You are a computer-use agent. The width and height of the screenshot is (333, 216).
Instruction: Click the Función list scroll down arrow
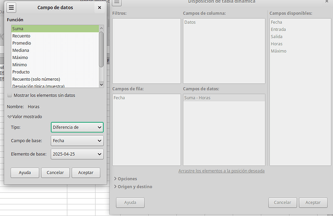pos(101,85)
